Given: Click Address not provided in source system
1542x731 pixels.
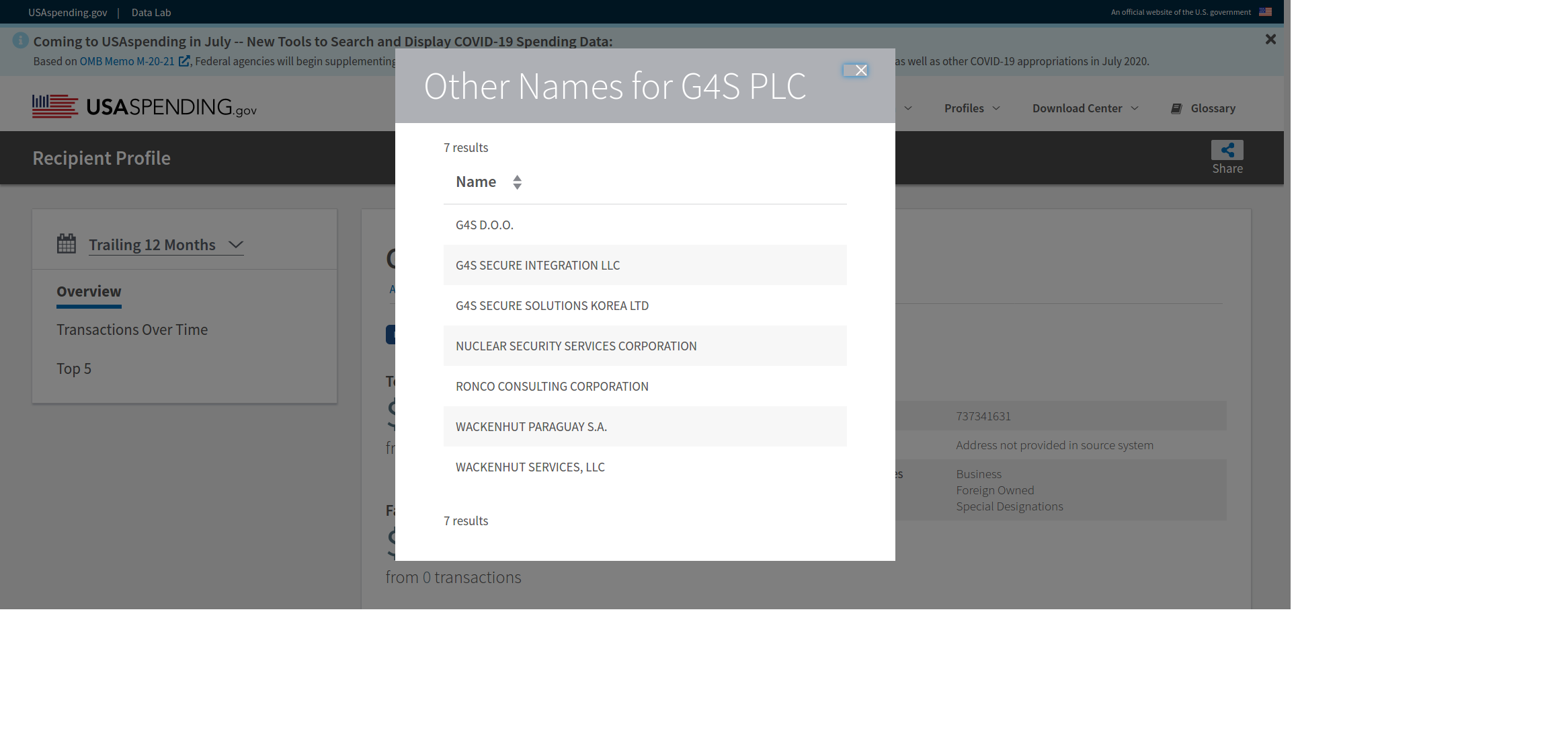Looking at the screenshot, I should tap(1055, 445).
